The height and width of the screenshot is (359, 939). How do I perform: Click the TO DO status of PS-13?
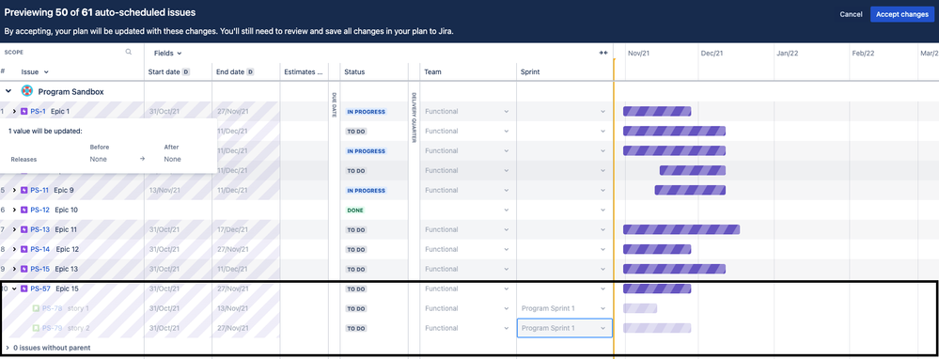[356, 230]
